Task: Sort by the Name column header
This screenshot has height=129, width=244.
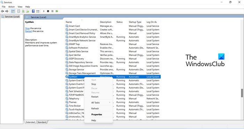Action: [69, 22]
